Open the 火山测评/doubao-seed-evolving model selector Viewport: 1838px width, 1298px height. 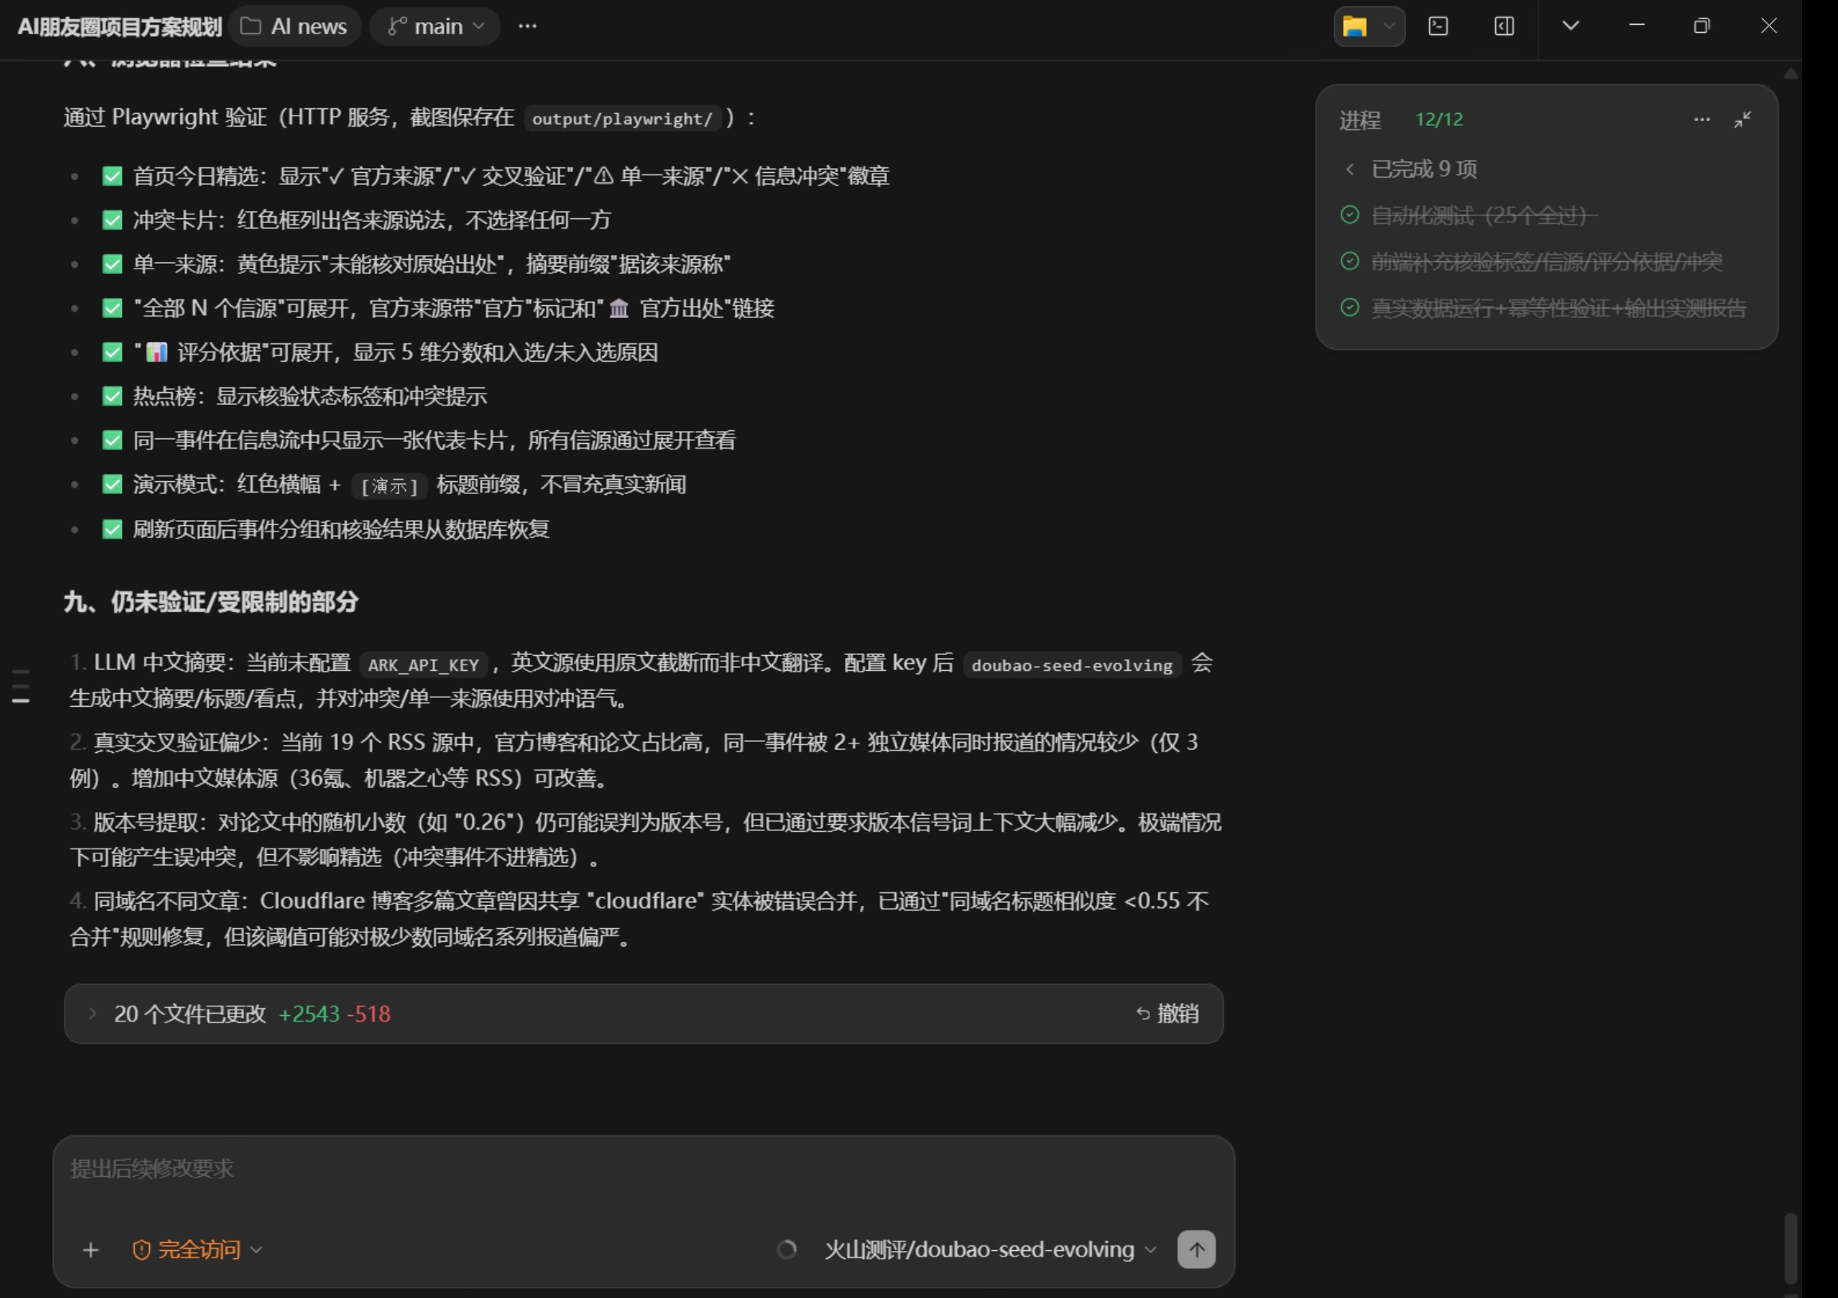[x=990, y=1249]
